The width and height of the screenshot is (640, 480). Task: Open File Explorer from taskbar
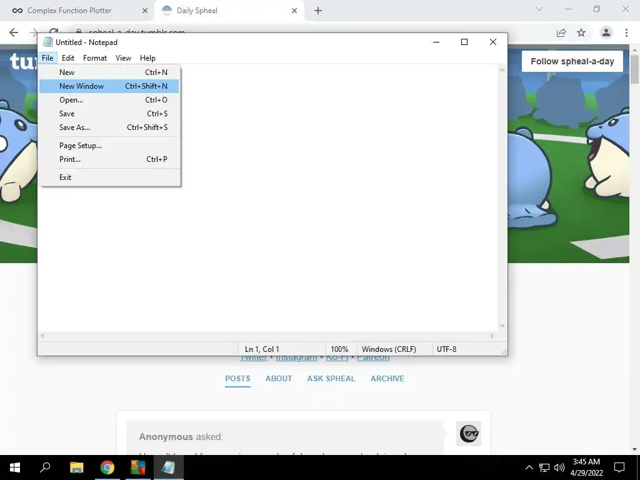76,467
